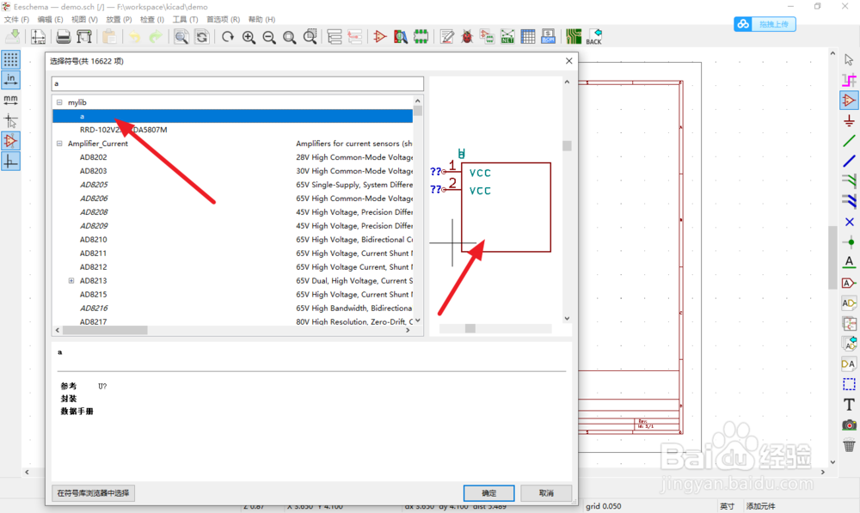The width and height of the screenshot is (860, 513).
Task: Click the 取消 button
Action: click(546, 492)
